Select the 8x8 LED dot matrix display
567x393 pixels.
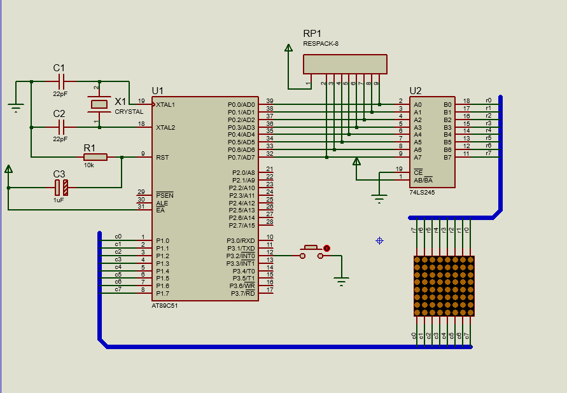(444, 286)
